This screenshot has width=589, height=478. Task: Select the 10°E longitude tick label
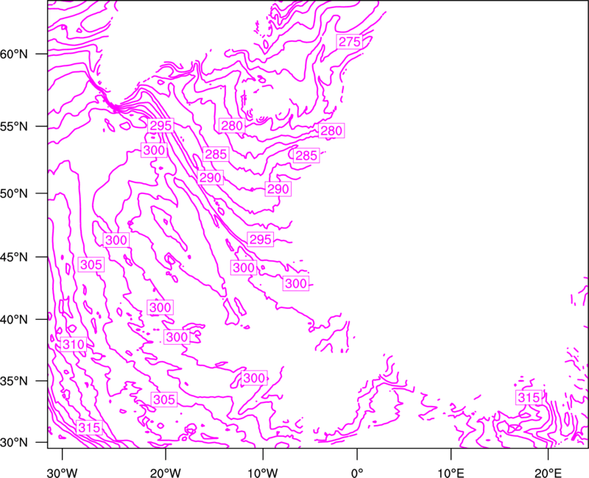[x=451, y=473]
